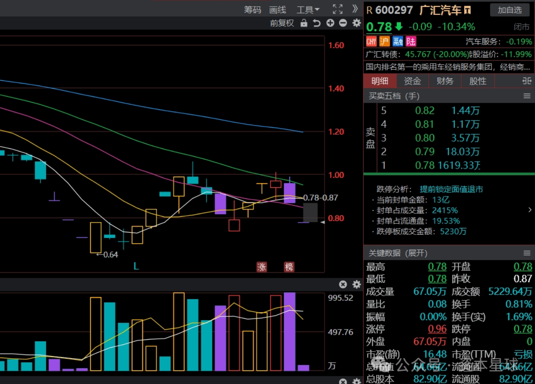The height and width of the screenshot is (384, 535).
Task: Click the stock code 600297
Action: click(394, 10)
